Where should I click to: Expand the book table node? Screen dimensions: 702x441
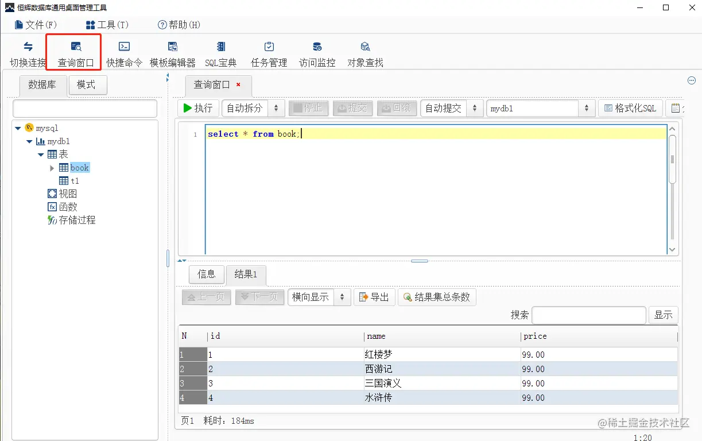(x=52, y=168)
